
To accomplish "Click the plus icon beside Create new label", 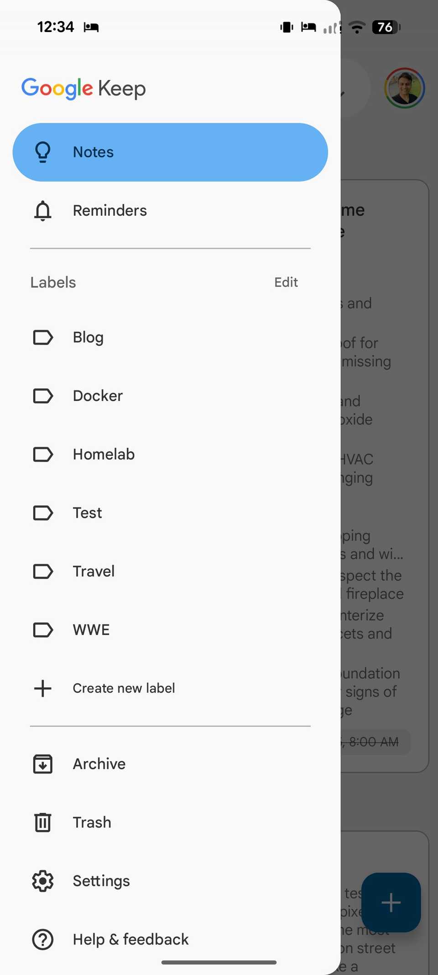I will (42, 688).
